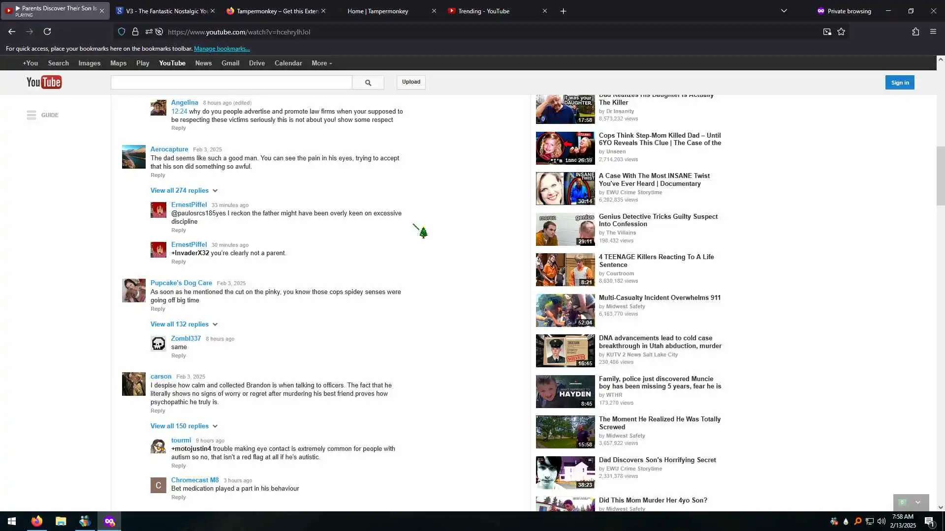Switch to Trending - YouTube tab
This screenshot has height=531, width=945.
point(483,11)
